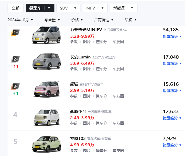The image size is (185, 156).
Task: Click the 1st place rank badge
Action: coord(15,33)
